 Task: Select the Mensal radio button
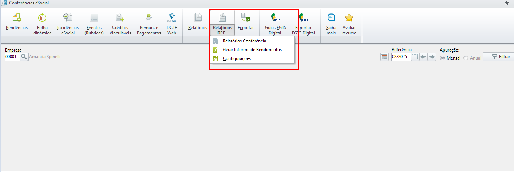pos(443,58)
